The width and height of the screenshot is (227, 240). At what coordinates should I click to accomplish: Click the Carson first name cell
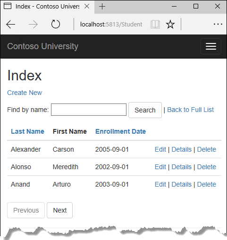(63, 149)
